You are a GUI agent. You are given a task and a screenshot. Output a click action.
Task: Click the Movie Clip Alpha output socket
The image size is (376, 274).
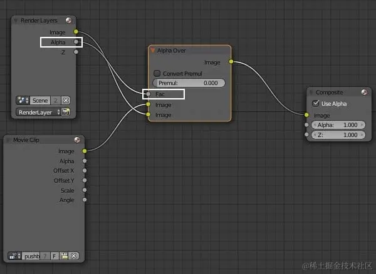click(x=85, y=161)
